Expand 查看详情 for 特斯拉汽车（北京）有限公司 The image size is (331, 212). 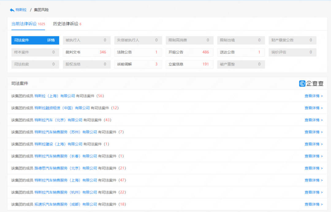pos(313,120)
